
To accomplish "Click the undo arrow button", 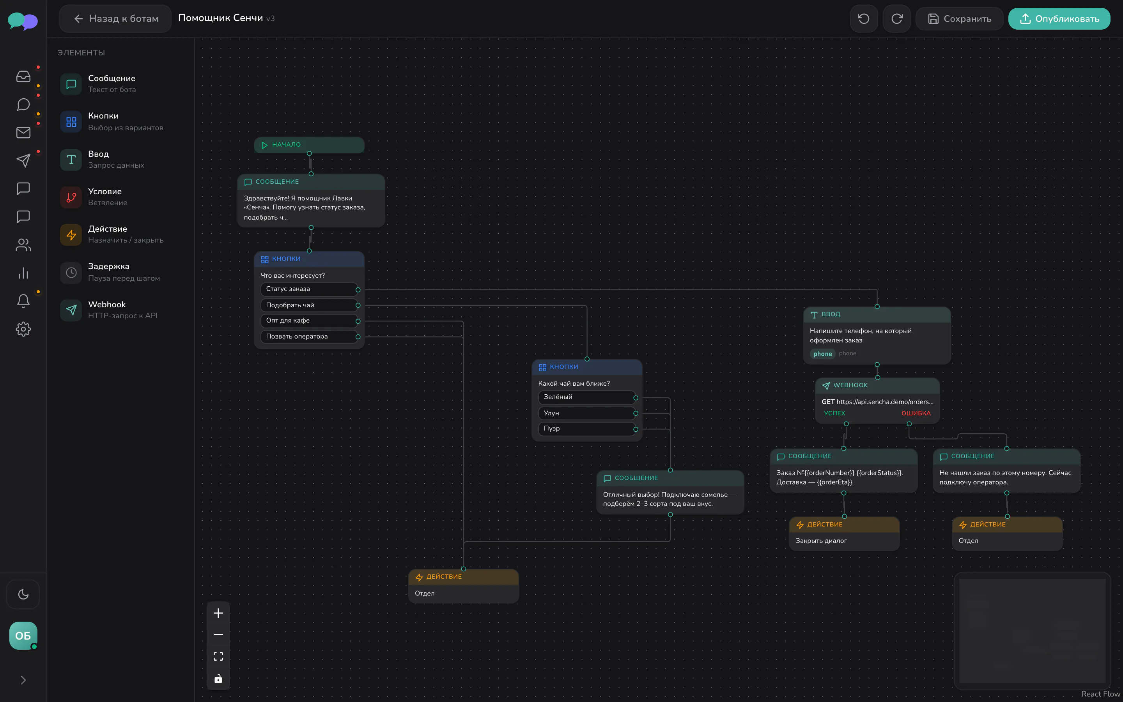I will click(864, 19).
